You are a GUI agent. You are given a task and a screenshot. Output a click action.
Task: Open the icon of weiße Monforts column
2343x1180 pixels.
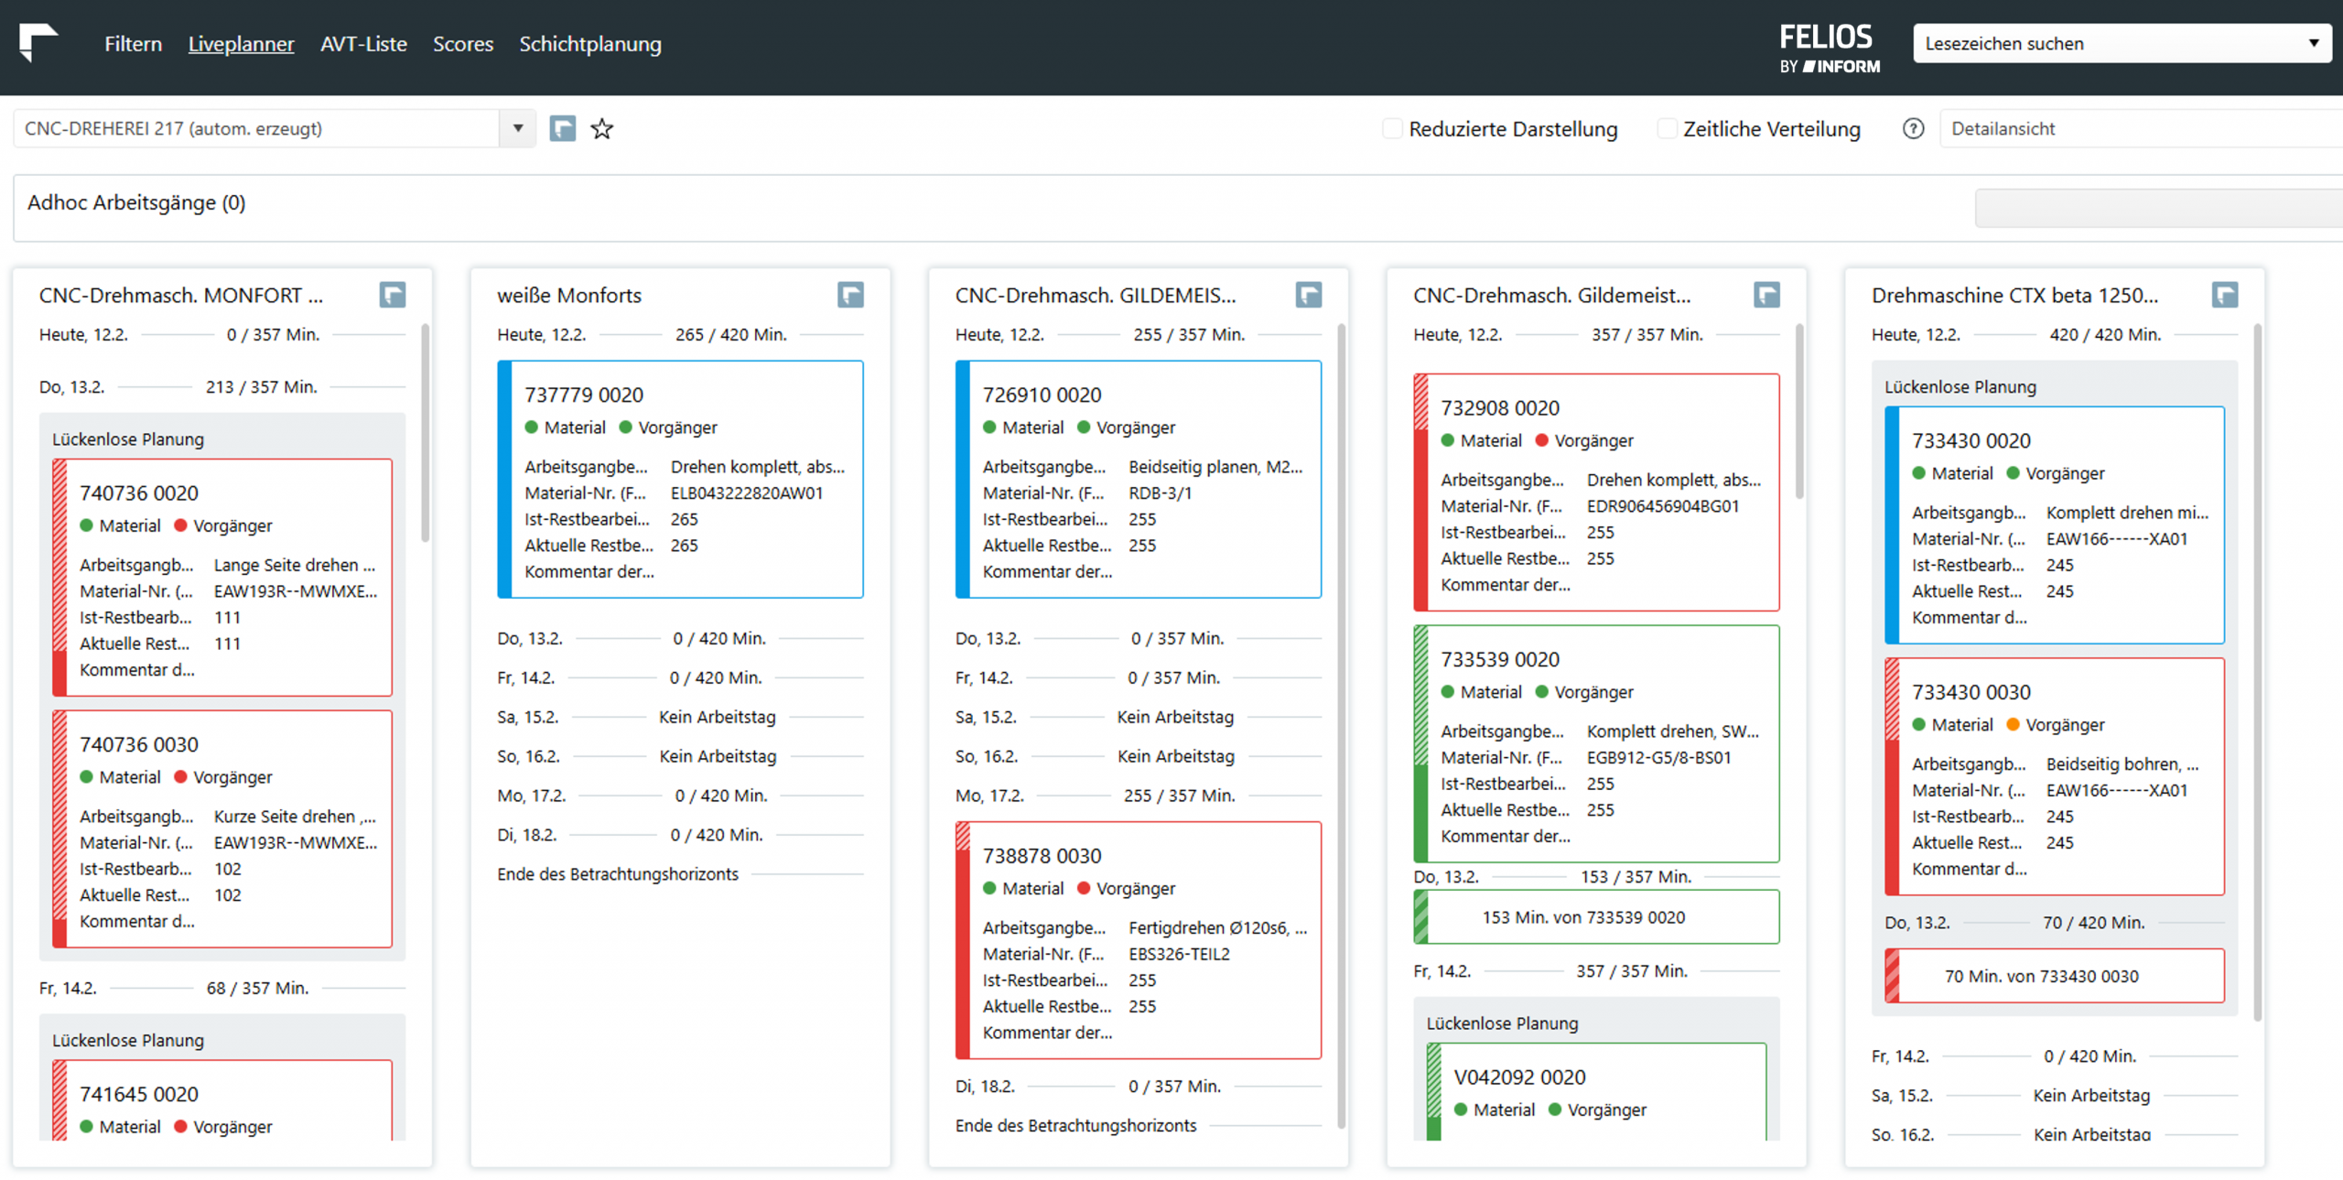click(x=850, y=295)
